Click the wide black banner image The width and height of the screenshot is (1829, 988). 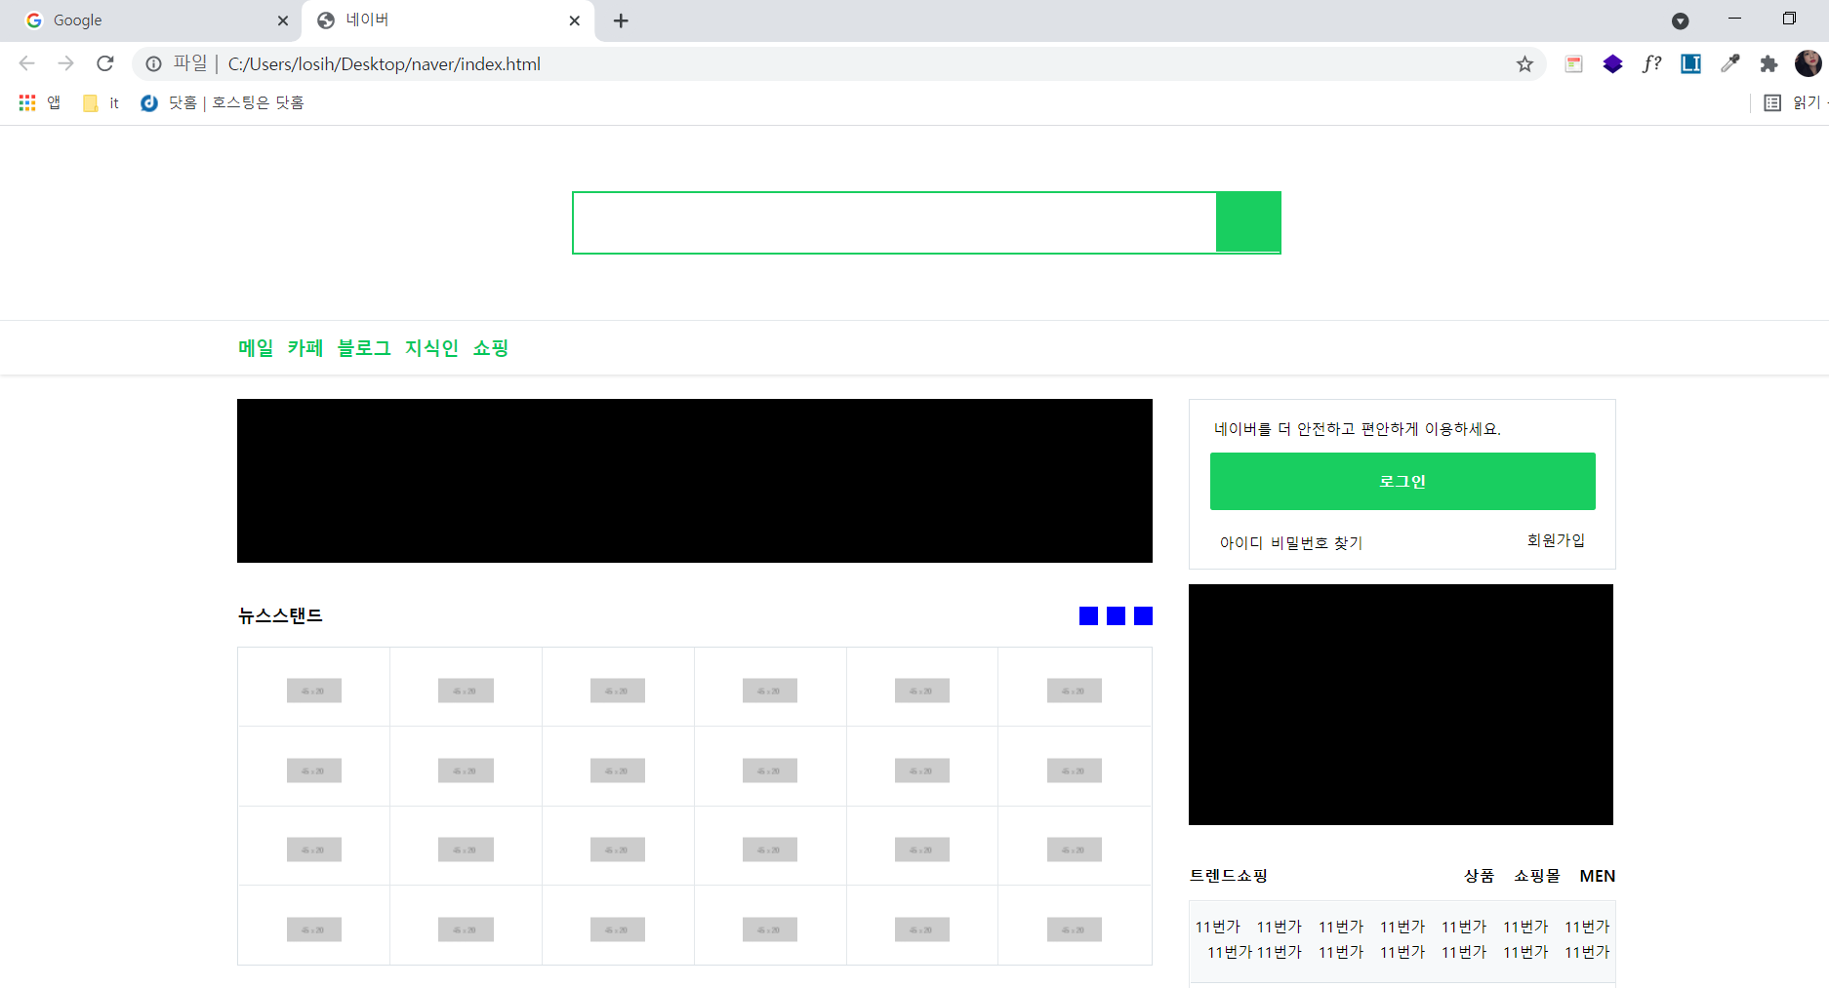pos(695,481)
